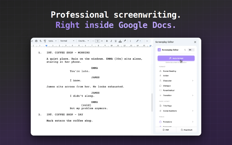Collapse the toolbar with the chevron arrow
Screen dimensions: 232x145
(147, 41)
